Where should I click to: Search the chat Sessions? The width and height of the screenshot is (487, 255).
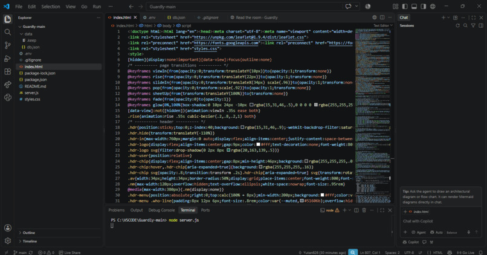(x=465, y=25)
